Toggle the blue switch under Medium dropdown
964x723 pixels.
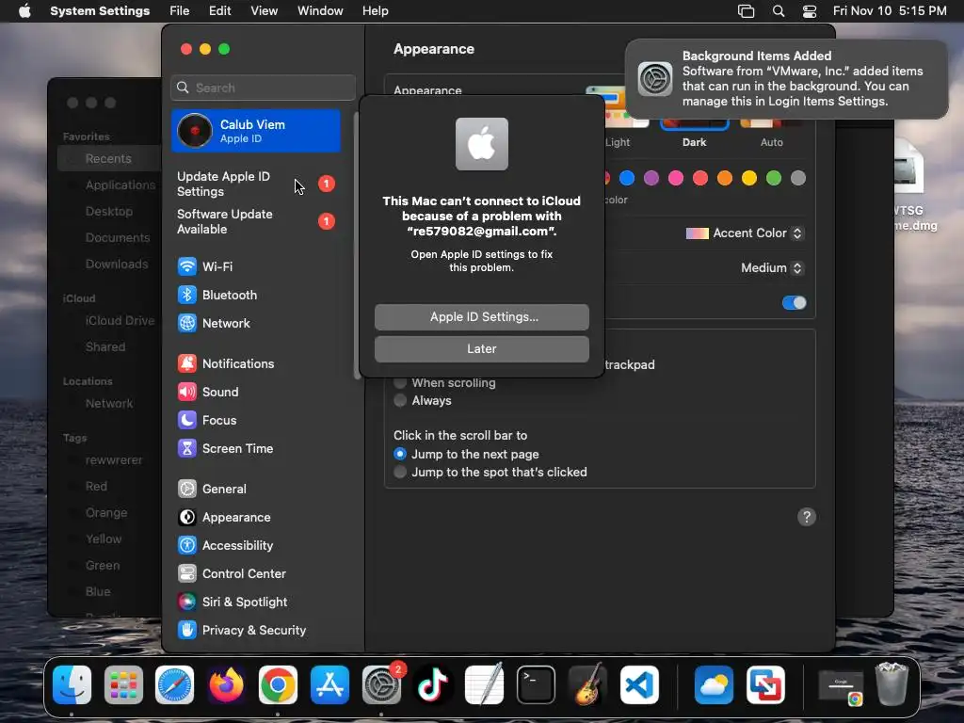pyautogui.click(x=794, y=302)
